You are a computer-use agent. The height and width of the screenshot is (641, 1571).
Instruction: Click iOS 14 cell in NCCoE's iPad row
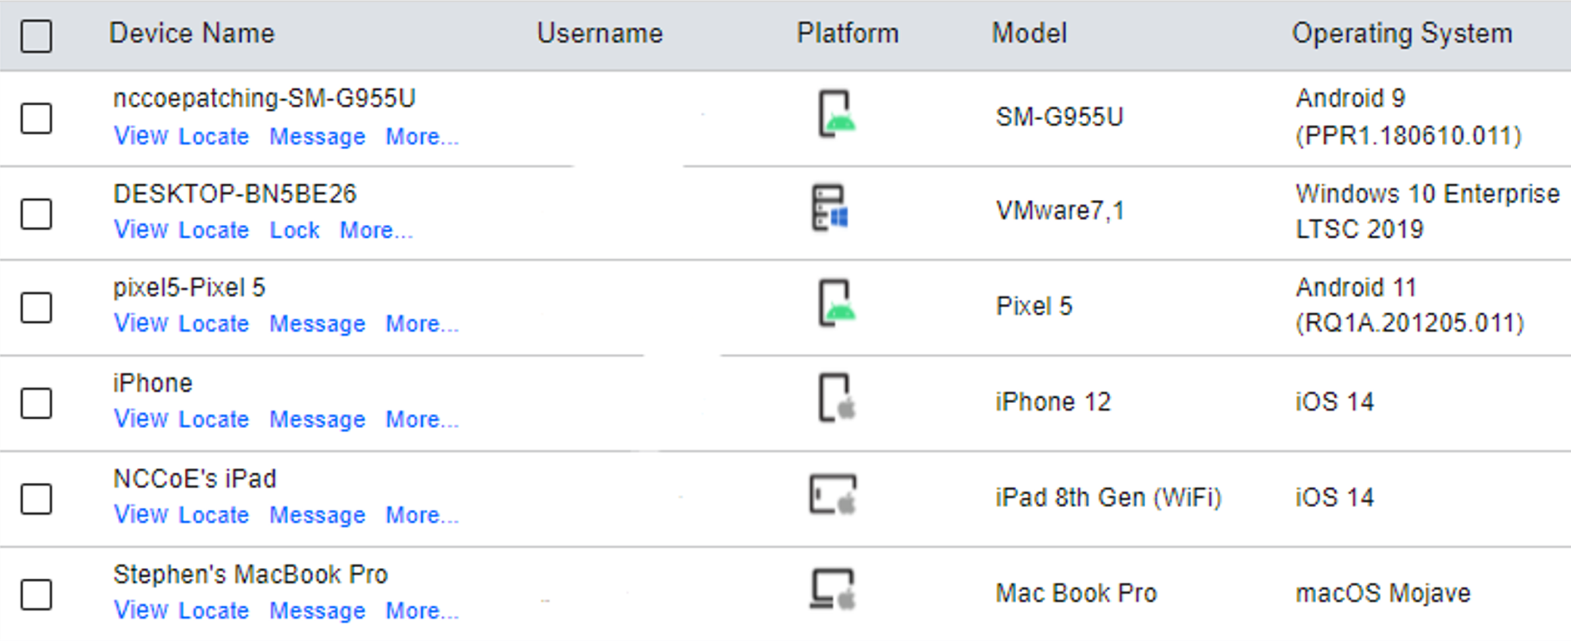(1335, 498)
